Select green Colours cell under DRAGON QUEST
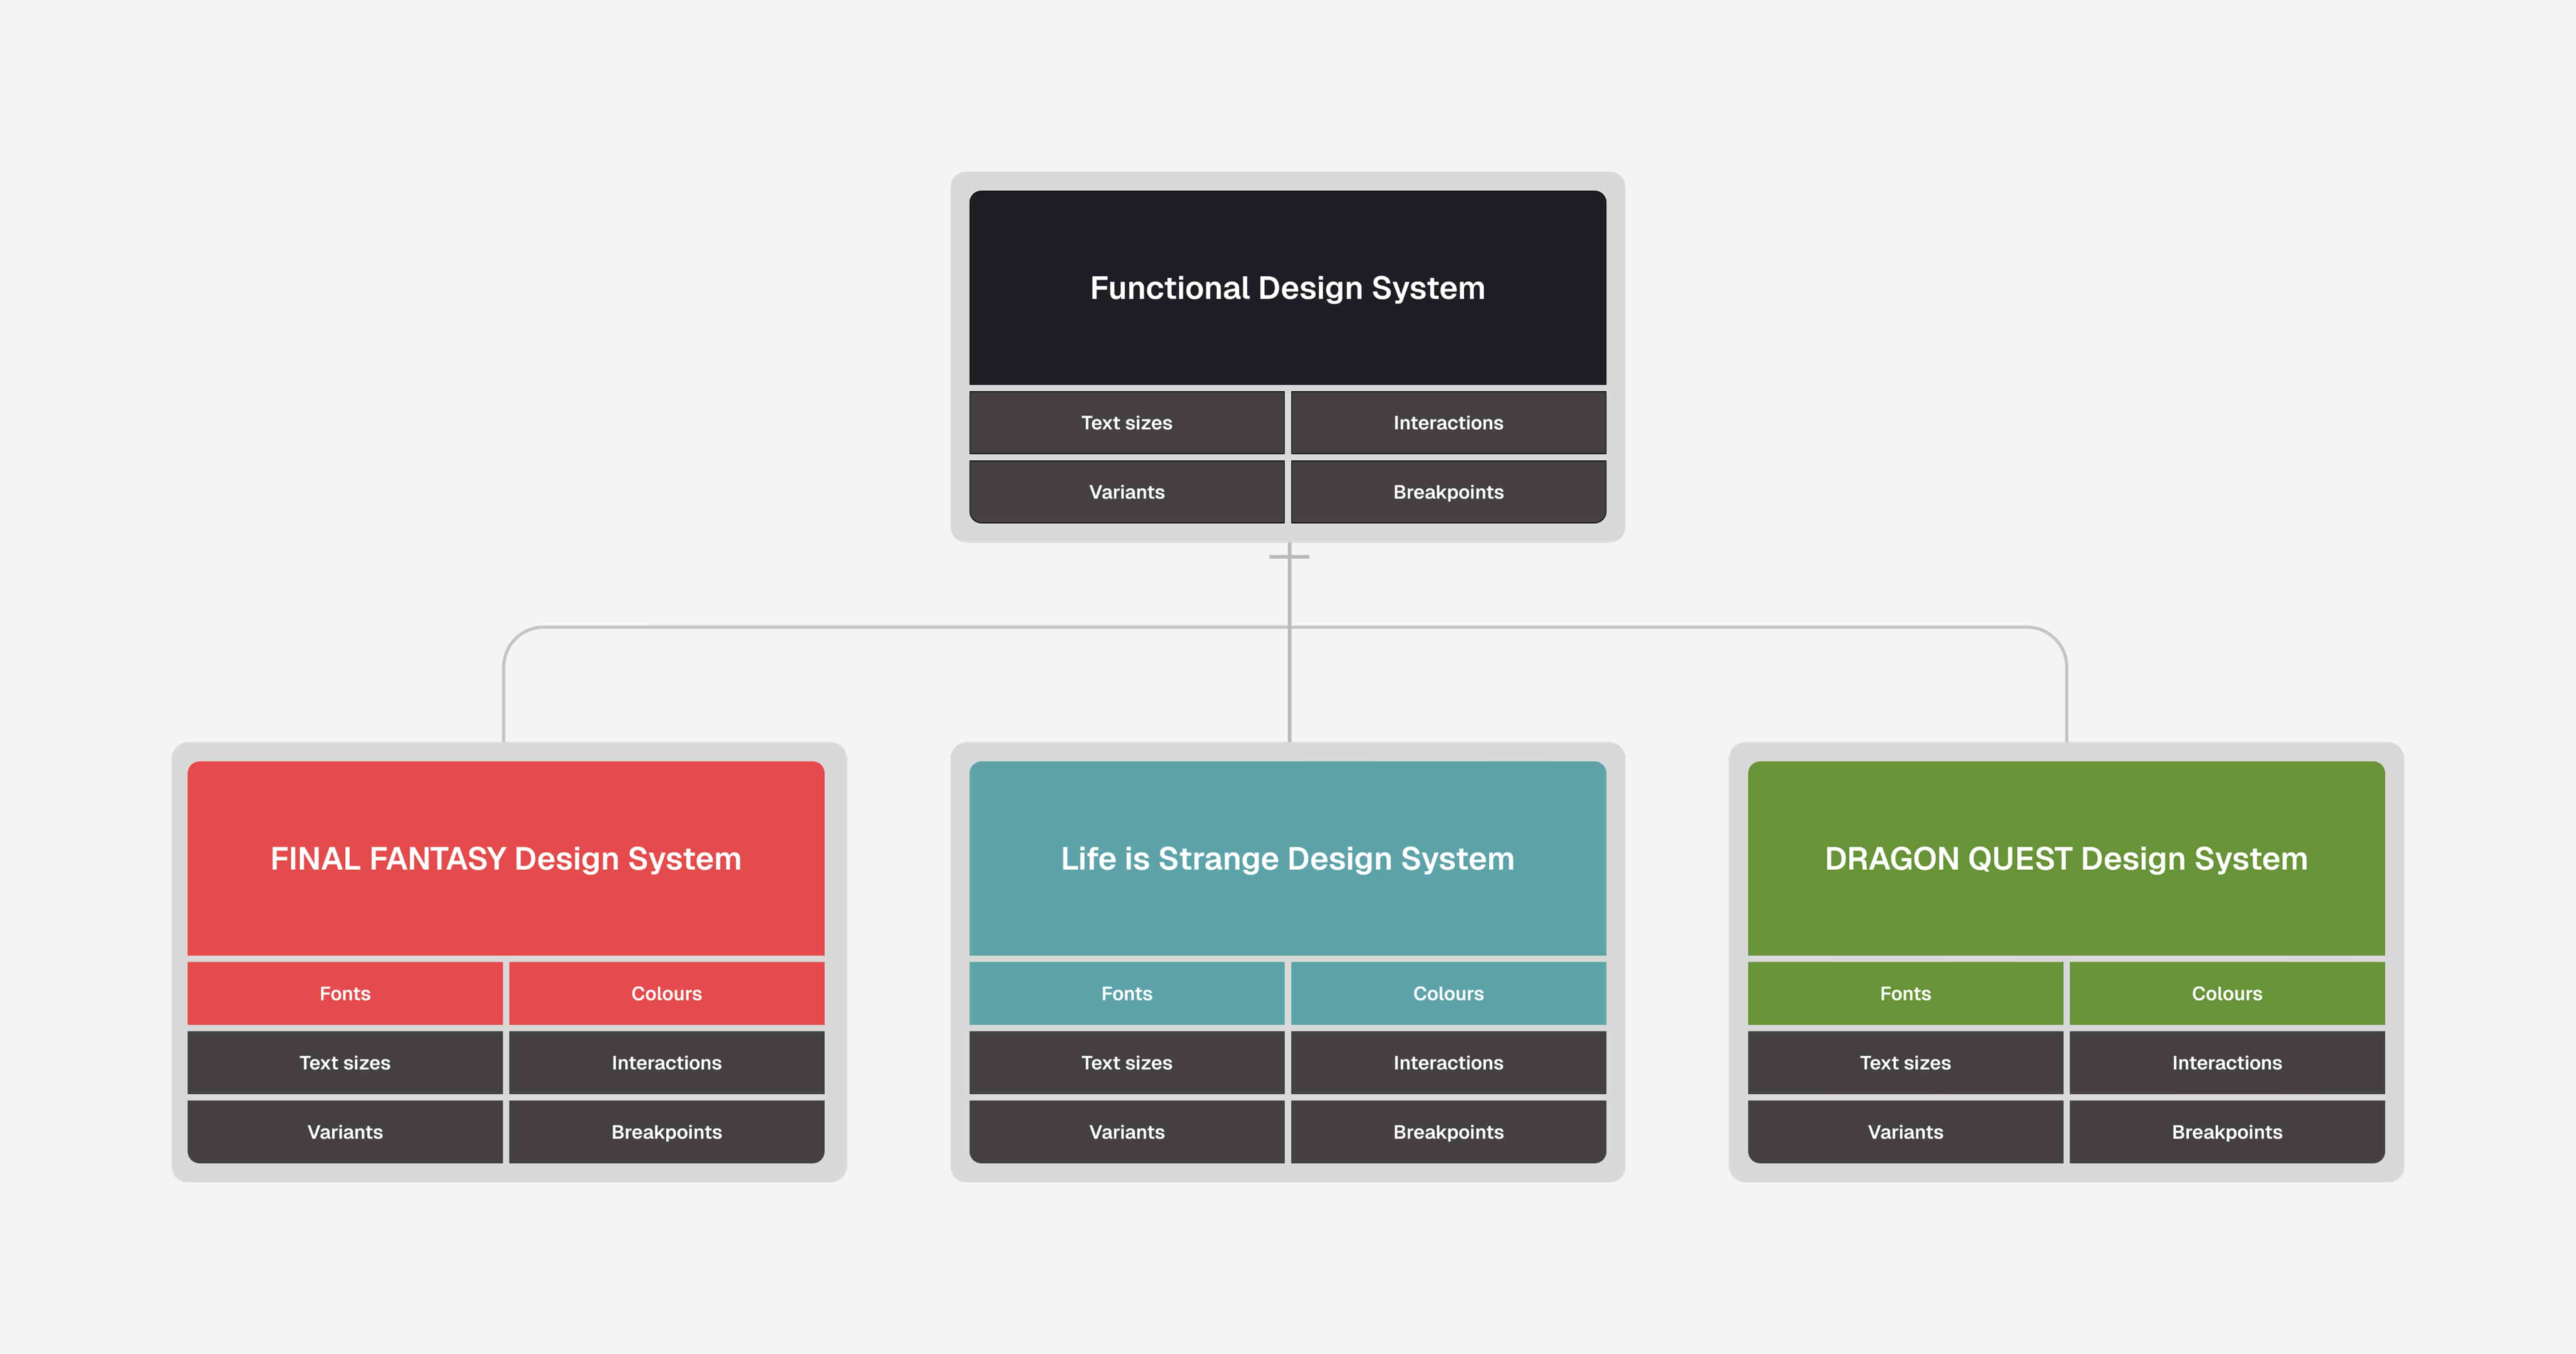Image resolution: width=2576 pixels, height=1354 pixels. pyautogui.click(x=2227, y=993)
